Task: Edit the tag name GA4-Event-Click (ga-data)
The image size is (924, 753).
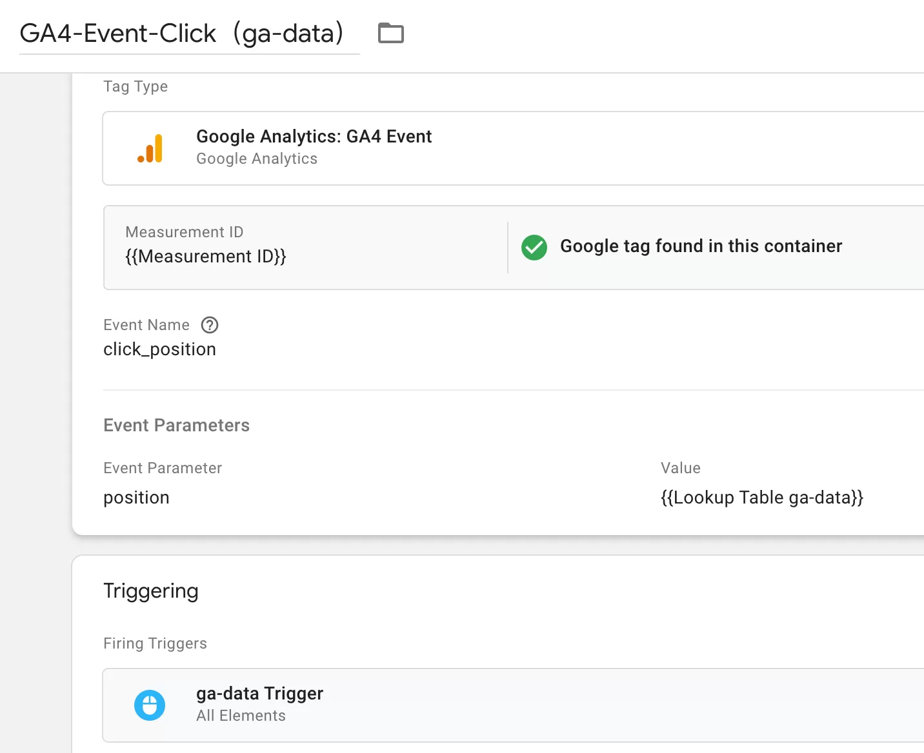Action: click(189, 34)
